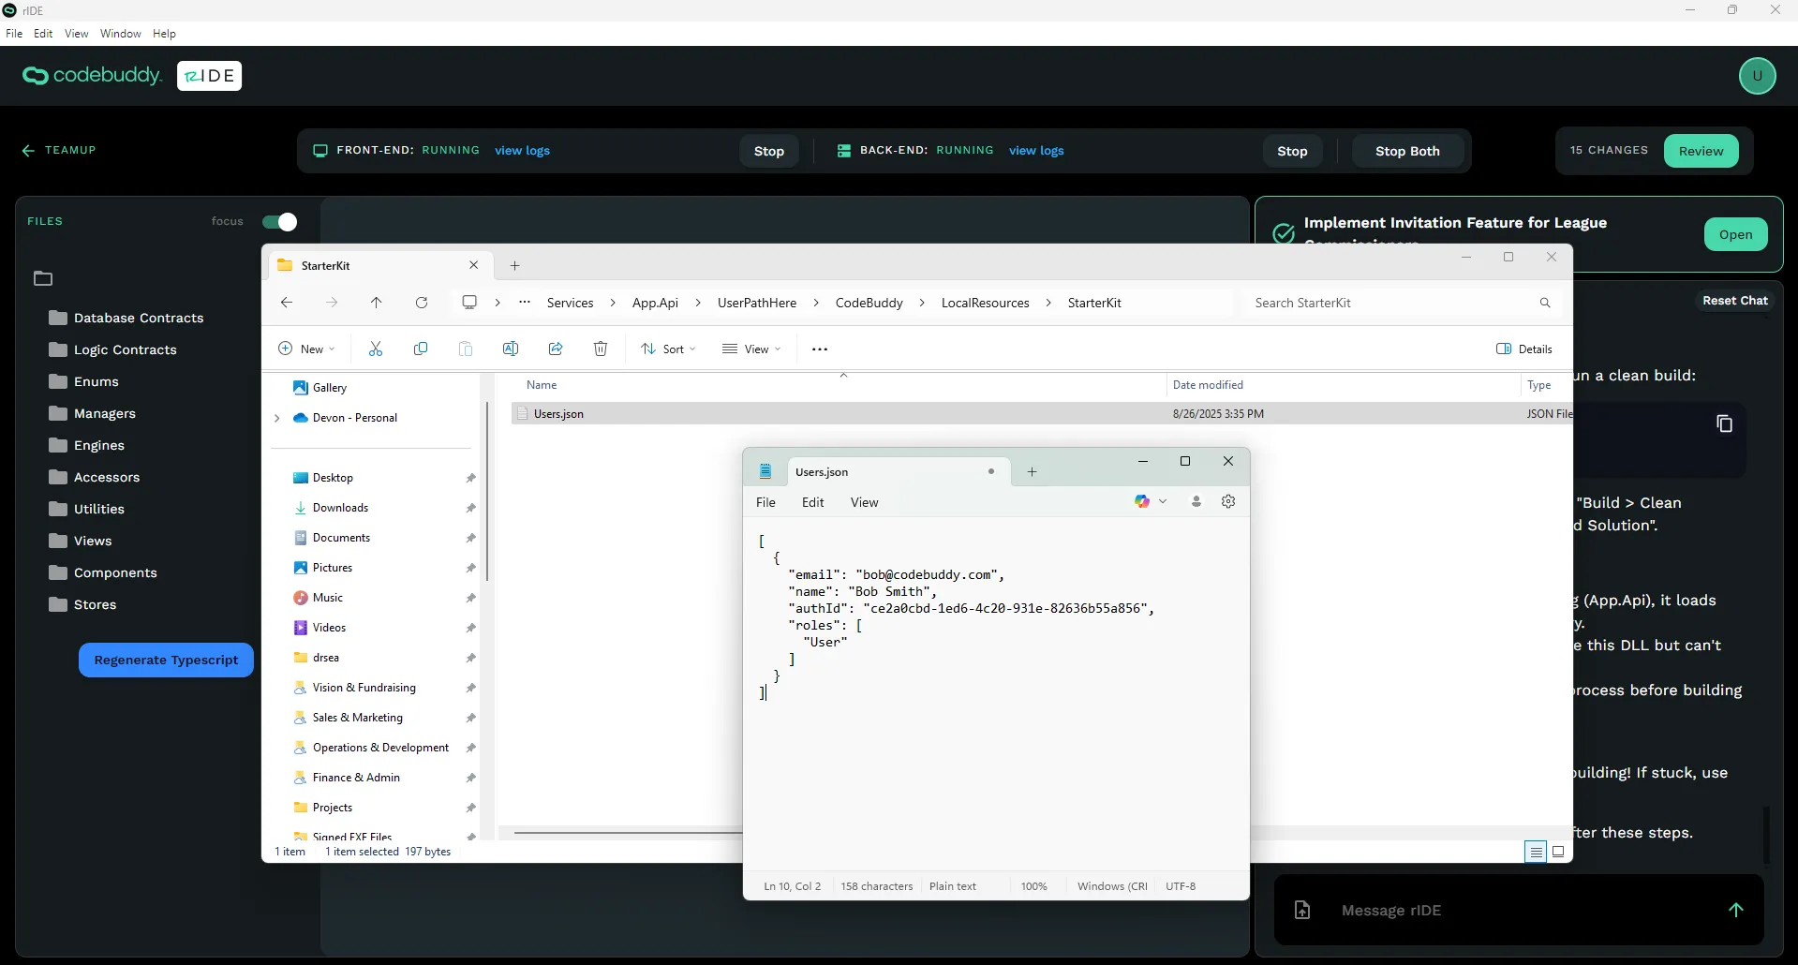Viewport: 1798px width, 965px height.
Task: Open the Notepad Edit menu
Action: [x=812, y=502]
